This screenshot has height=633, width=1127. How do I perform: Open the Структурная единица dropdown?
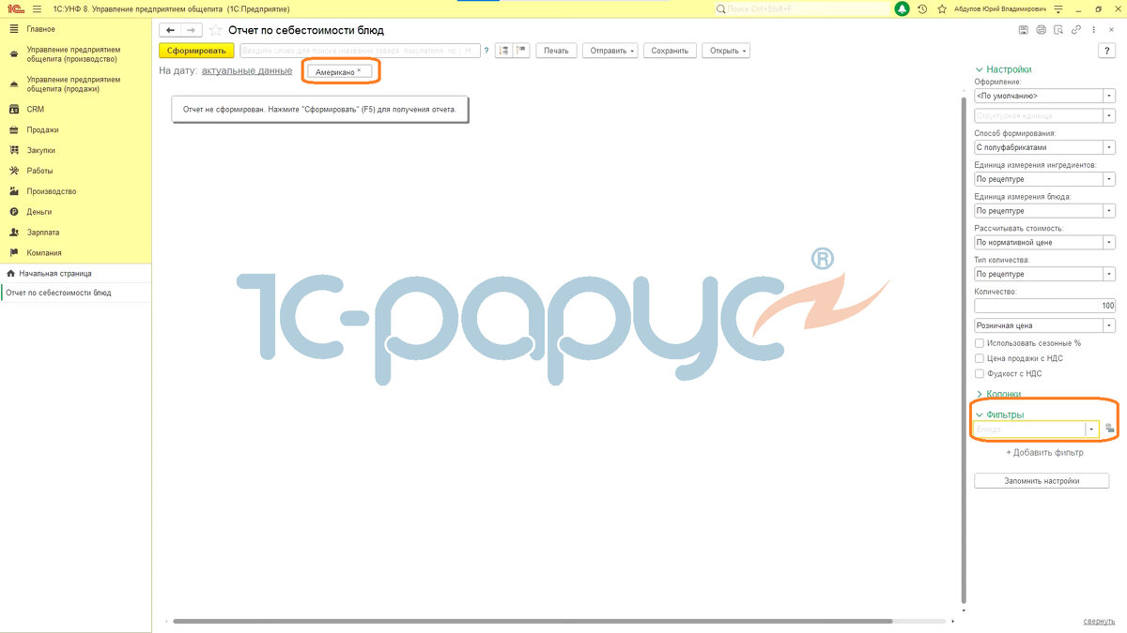(x=1109, y=116)
